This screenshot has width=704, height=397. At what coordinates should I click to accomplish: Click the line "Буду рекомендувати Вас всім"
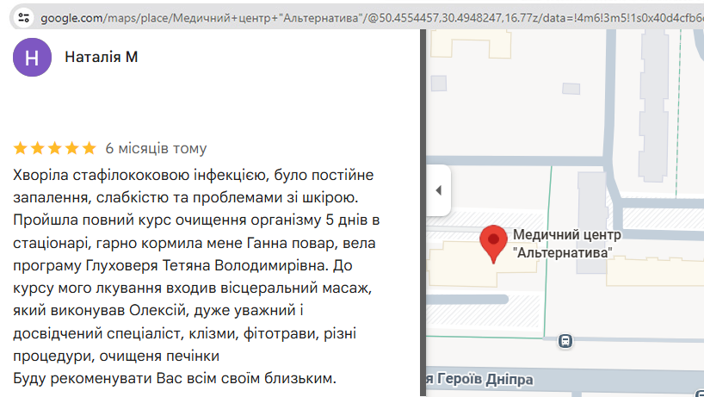point(175,377)
